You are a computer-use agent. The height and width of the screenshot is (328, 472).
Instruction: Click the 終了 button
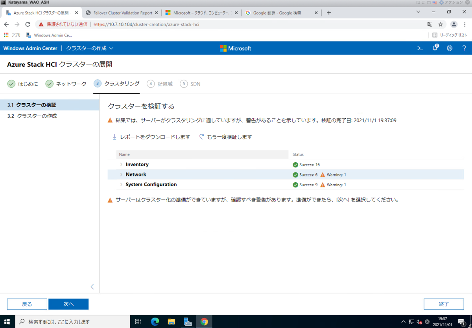tap(444, 304)
